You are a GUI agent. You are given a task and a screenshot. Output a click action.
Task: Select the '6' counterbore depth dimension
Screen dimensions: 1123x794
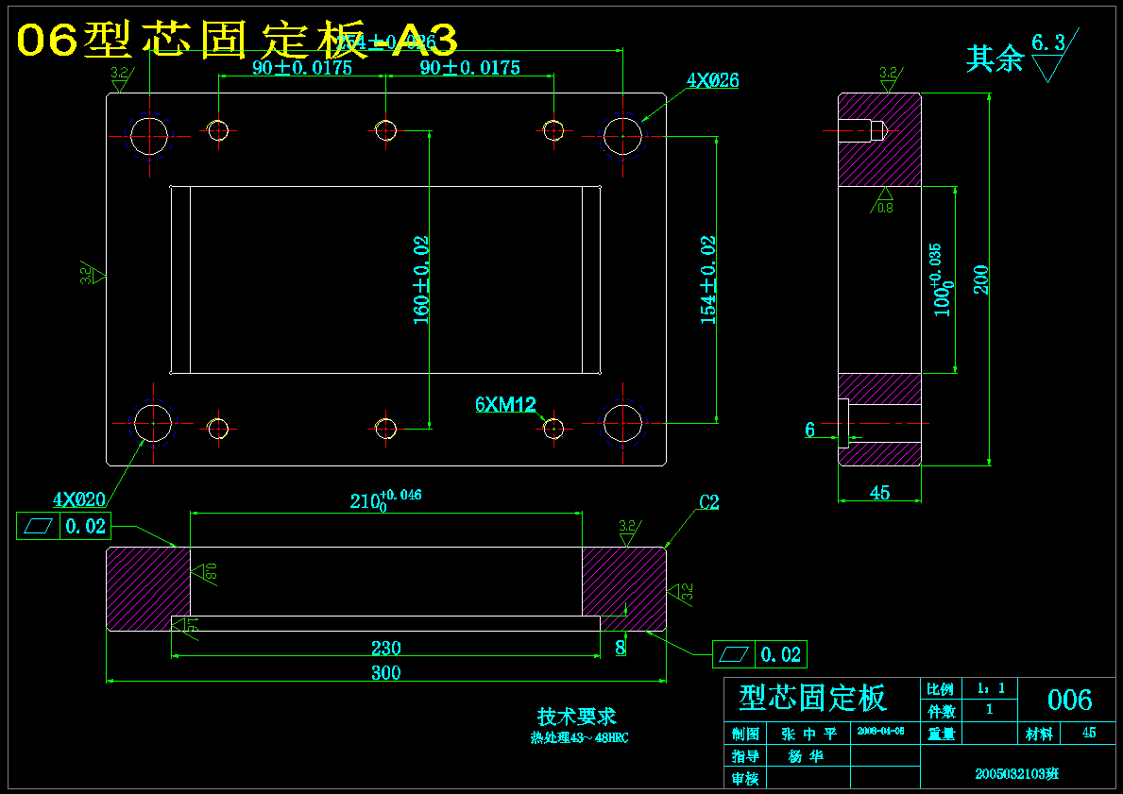point(810,430)
